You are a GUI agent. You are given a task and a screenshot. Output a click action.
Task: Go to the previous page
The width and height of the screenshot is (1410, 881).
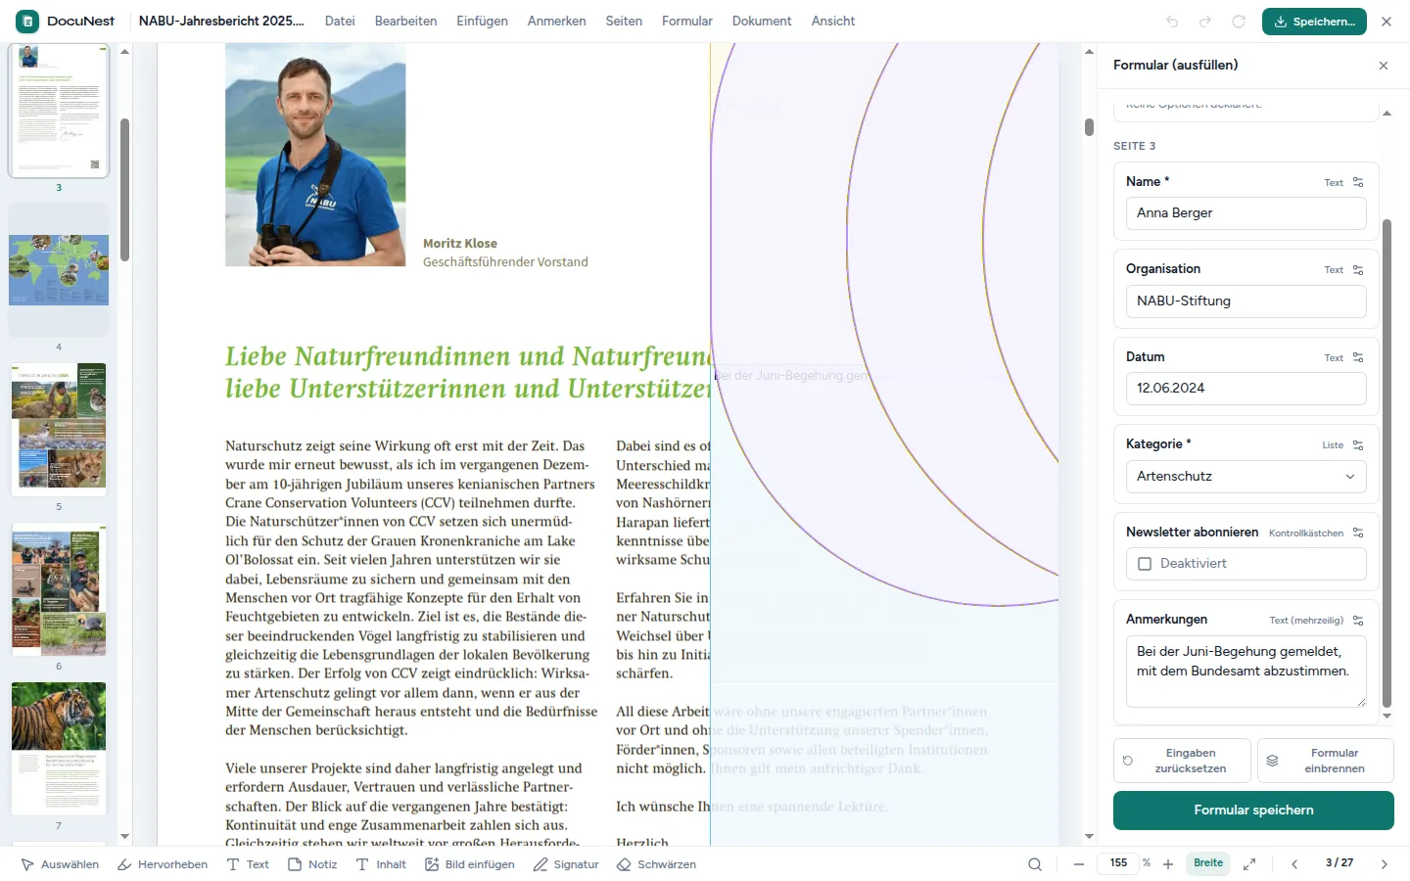tap(1294, 864)
